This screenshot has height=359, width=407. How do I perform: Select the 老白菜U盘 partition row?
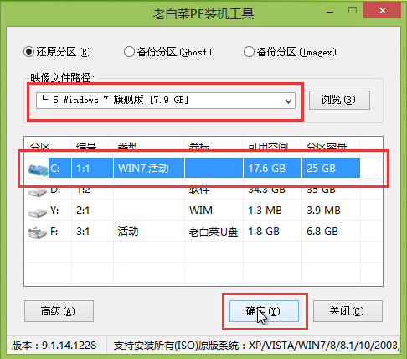point(203,232)
